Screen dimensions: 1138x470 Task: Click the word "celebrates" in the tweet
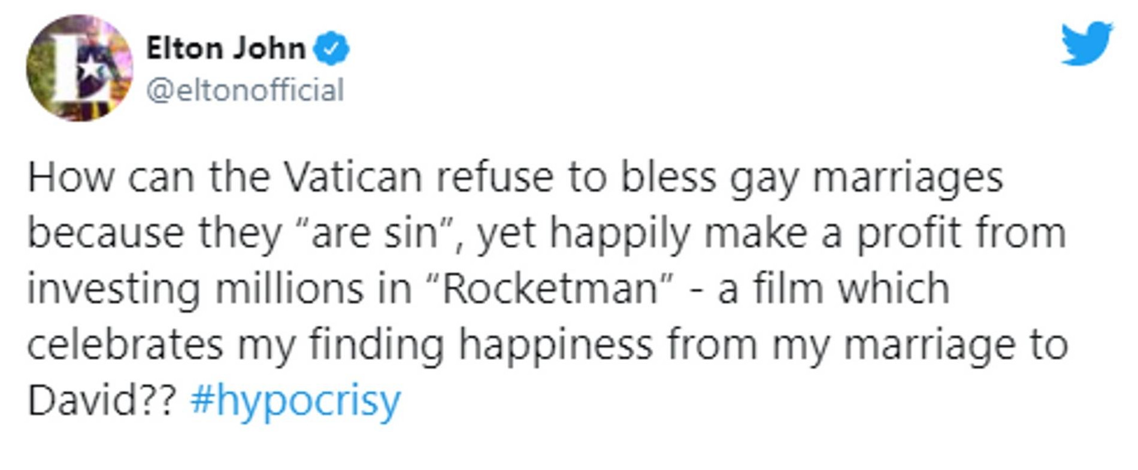point(125,345)
